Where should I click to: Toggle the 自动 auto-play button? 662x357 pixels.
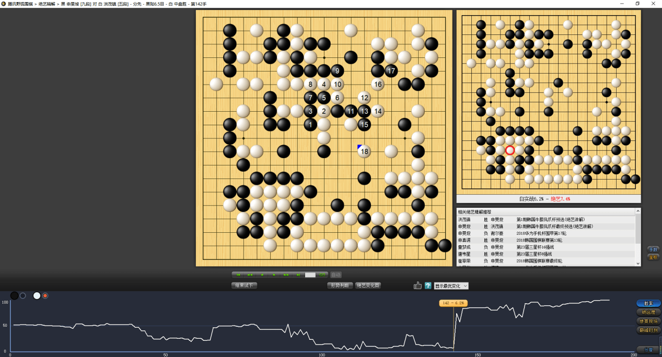[336, 275]
